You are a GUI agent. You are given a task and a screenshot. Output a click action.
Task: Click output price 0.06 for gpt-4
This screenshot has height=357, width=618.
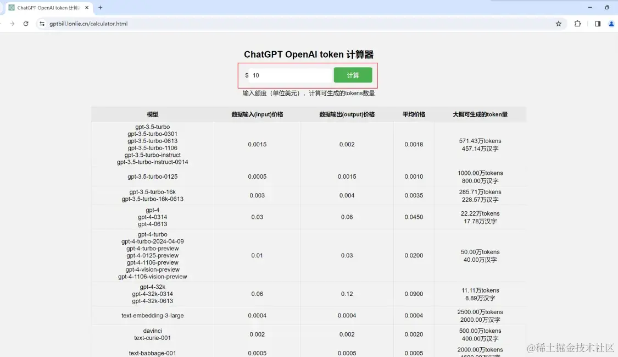tap(347, 217)
